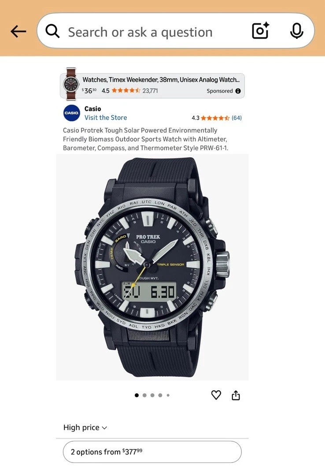Expand the High price dropdown
325x466 pixels.
click(85, 427)
